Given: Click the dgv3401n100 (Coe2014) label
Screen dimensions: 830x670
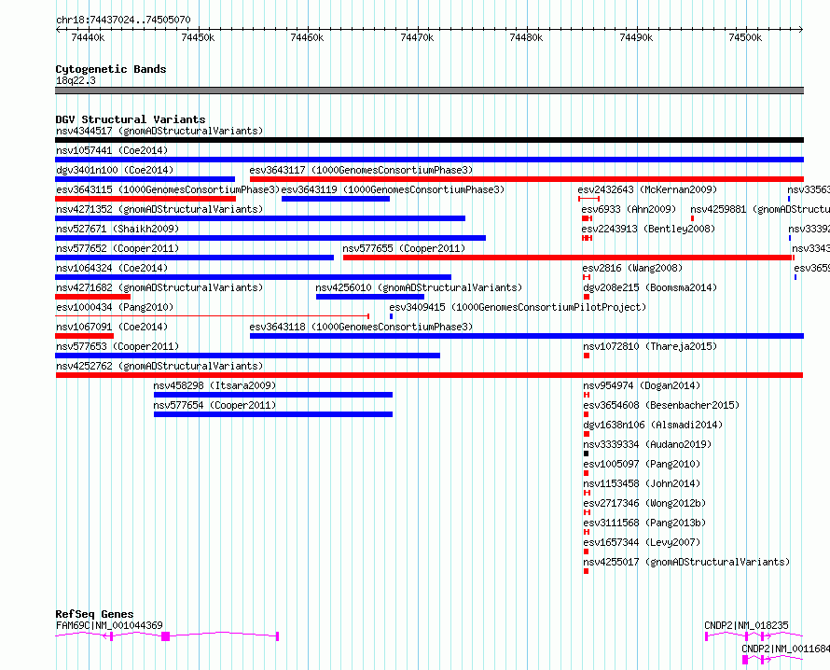Looking at the screenshot, I should [115, 170].
